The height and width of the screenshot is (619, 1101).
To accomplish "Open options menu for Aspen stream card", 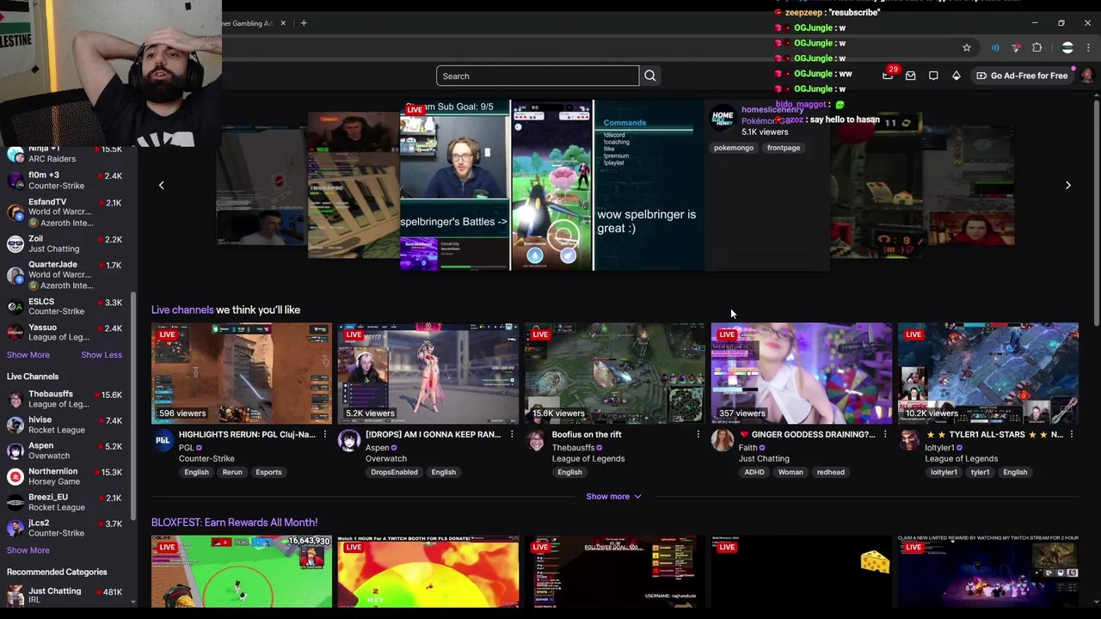I will click(x=512, y=435).
